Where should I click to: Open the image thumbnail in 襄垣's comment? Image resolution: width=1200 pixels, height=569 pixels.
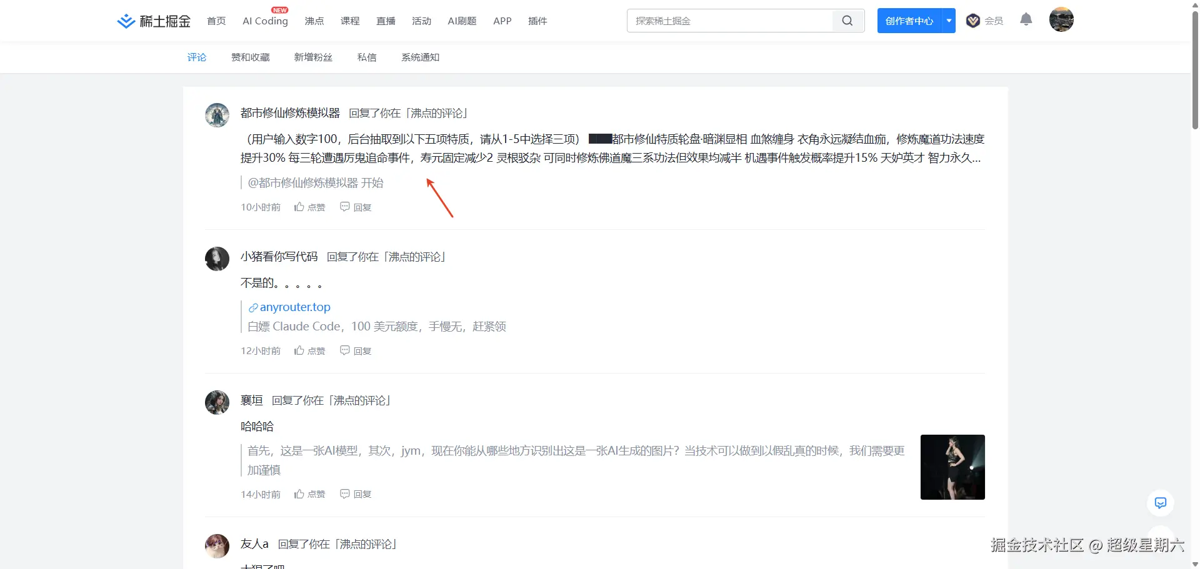(x=952, y=467)
